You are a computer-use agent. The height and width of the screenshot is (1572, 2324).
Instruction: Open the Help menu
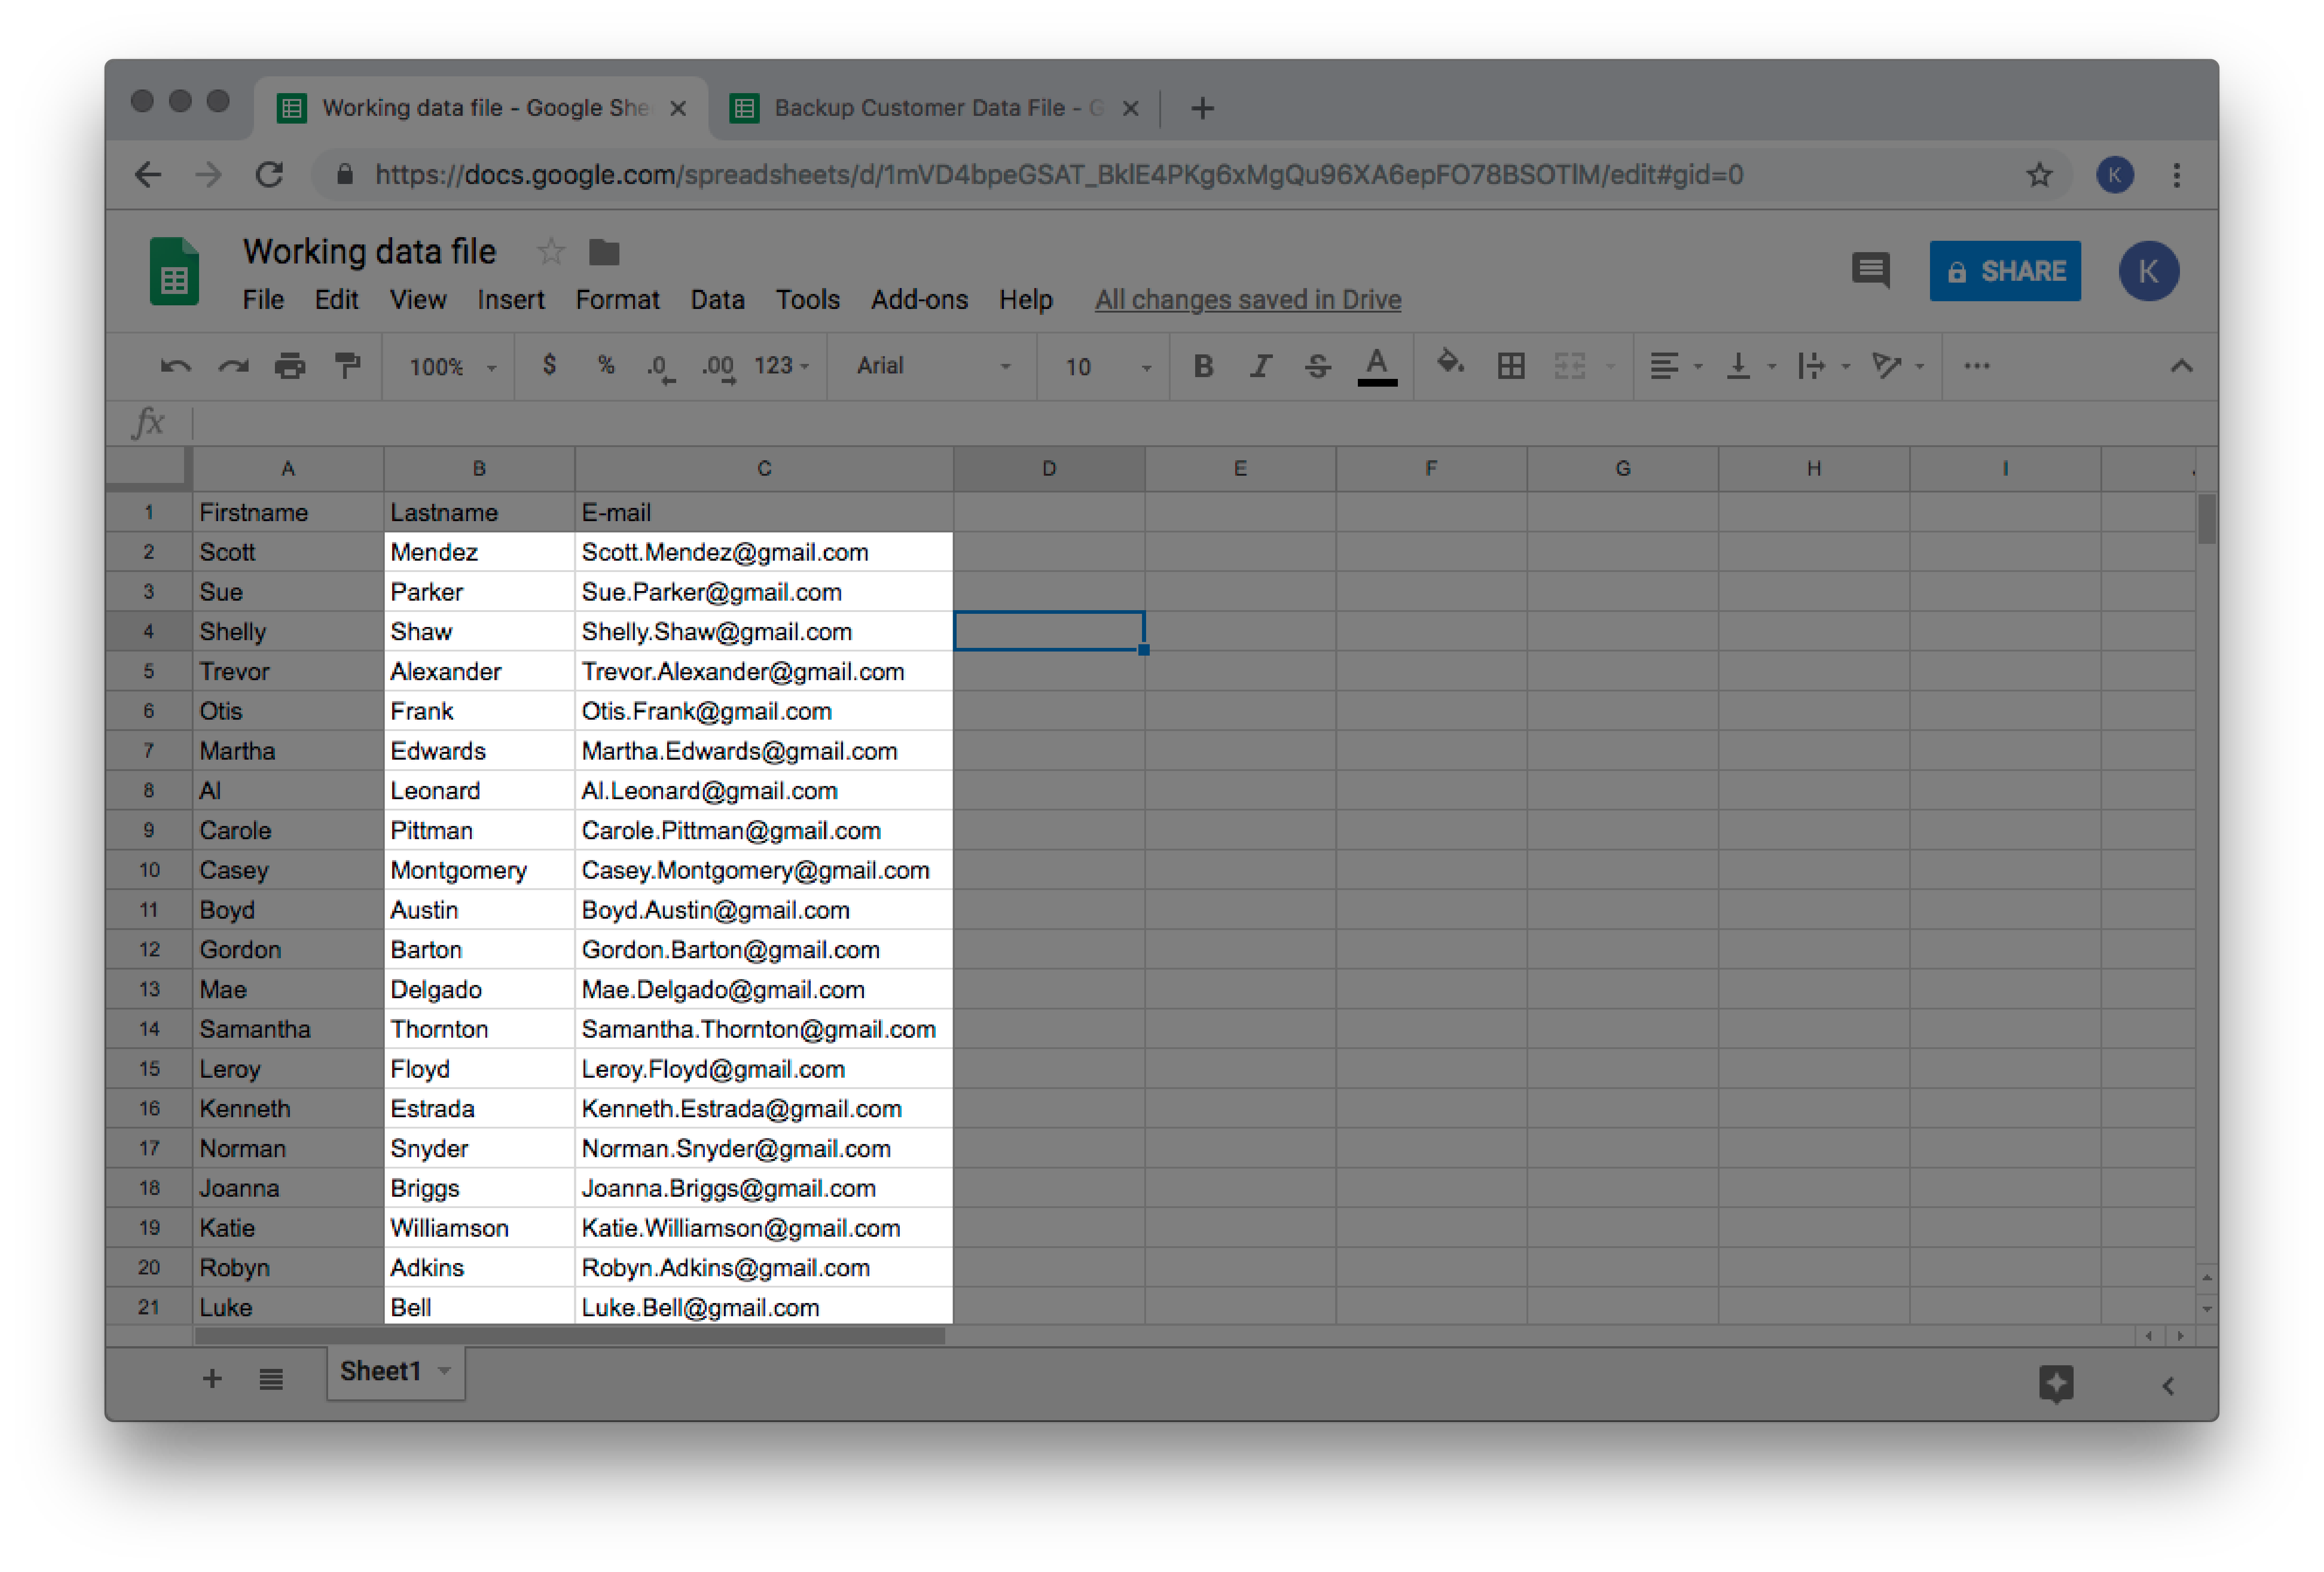click(x=1025, y=300)
